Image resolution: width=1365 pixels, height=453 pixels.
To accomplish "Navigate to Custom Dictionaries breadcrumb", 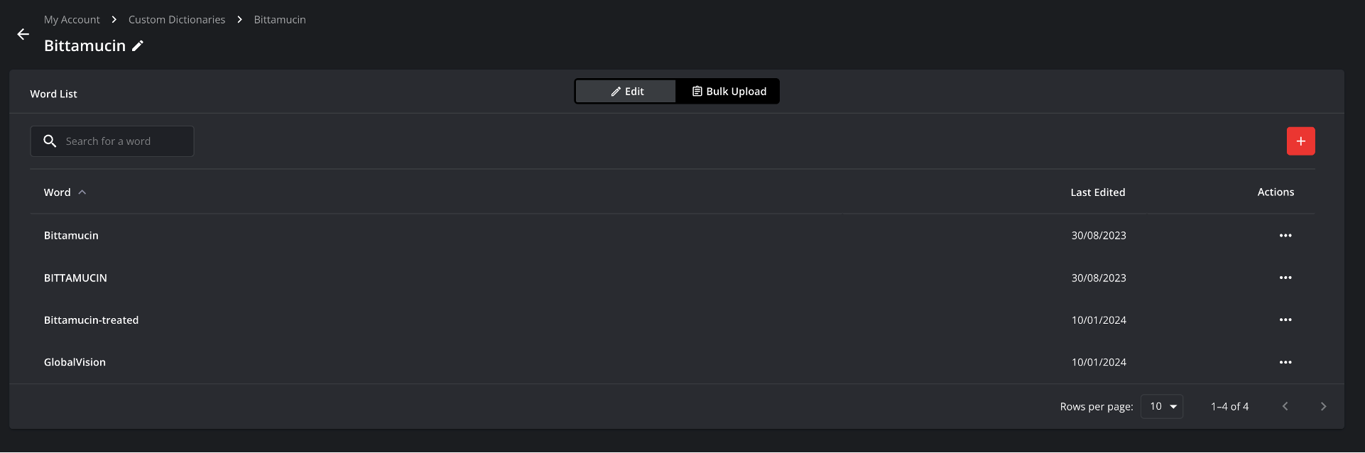I will [177, 20].
